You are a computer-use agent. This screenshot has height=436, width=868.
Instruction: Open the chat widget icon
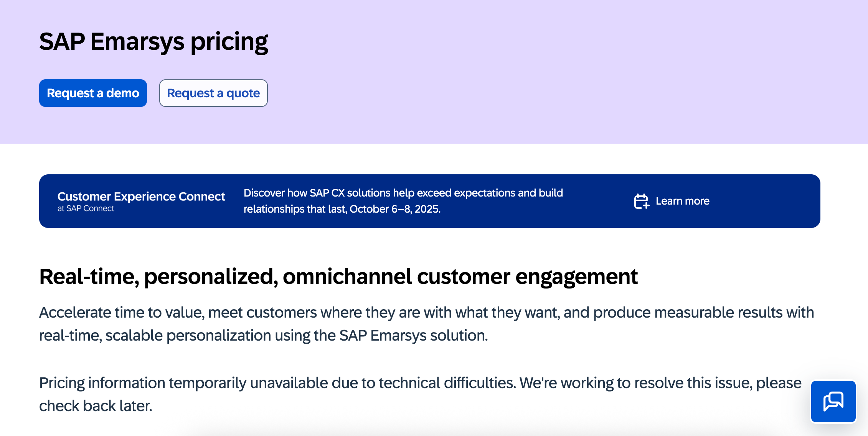tap(833, 402)
